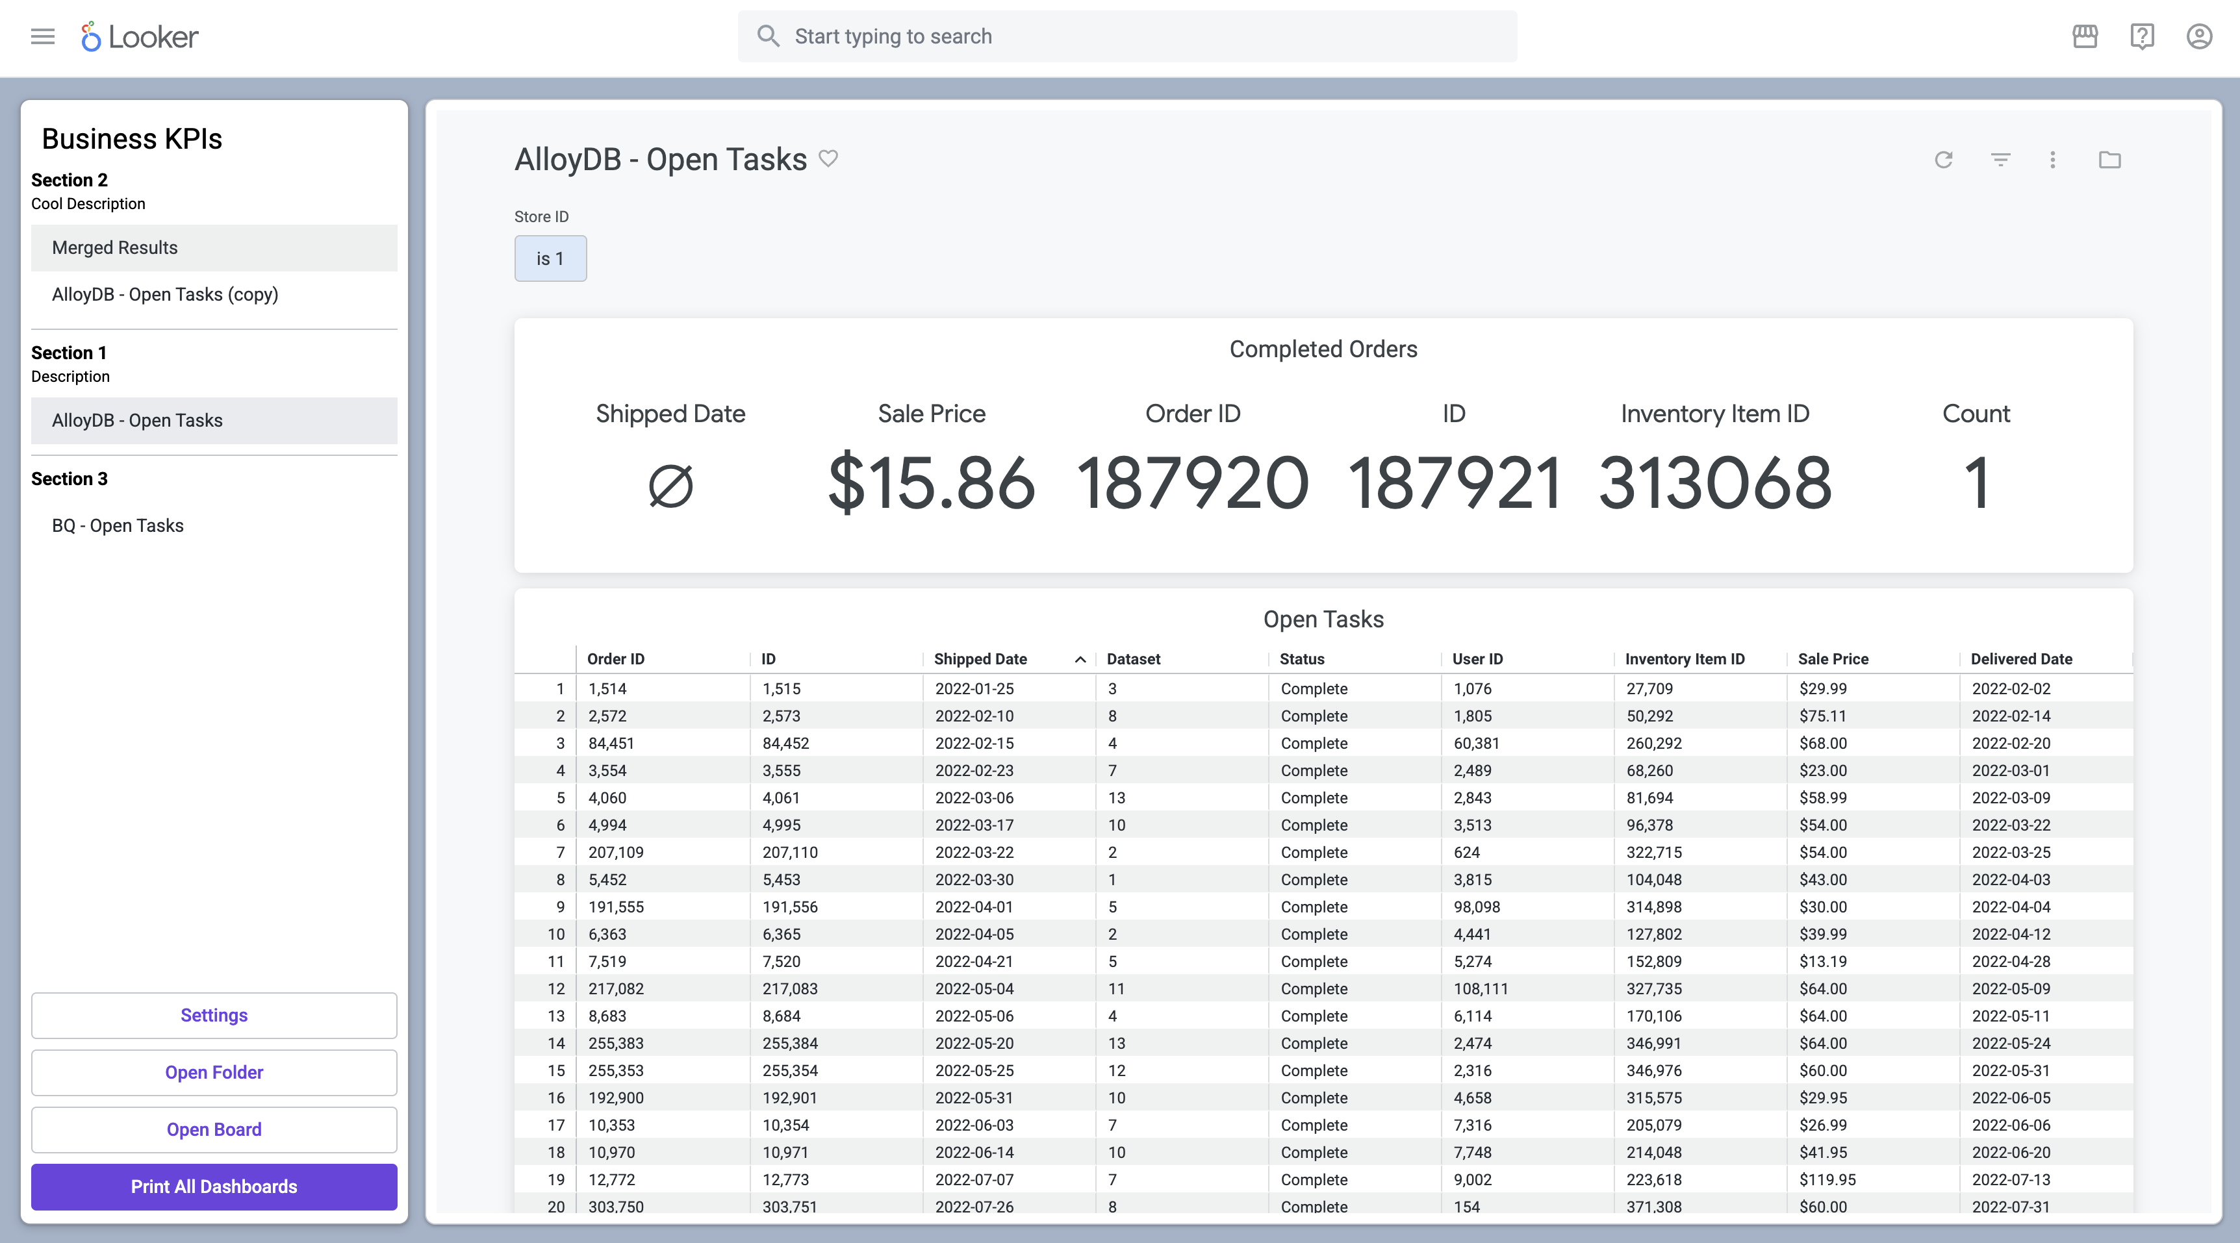The height and width of the screenshot is (1243, 2240).
Task: Click the Open Board button
Action: pos(214,1129)
